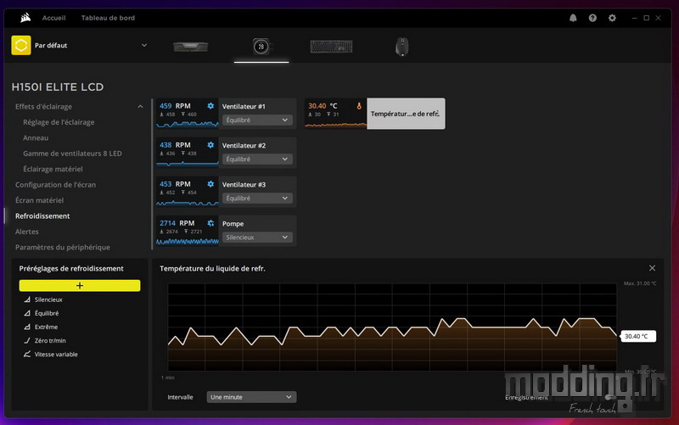Select the keyboard device icon
Viewport: 679px width, 425px height.
pos(331,47)
